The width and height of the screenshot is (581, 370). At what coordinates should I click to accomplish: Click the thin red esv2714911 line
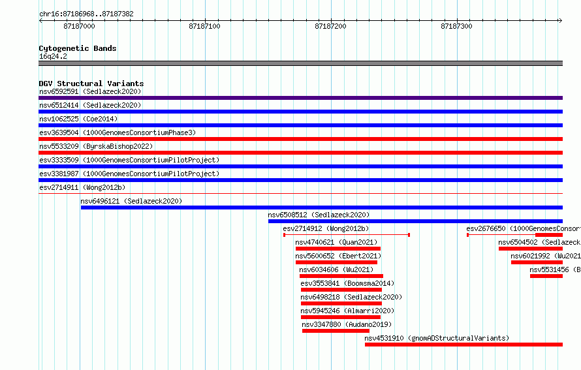[x=300, y=193]
